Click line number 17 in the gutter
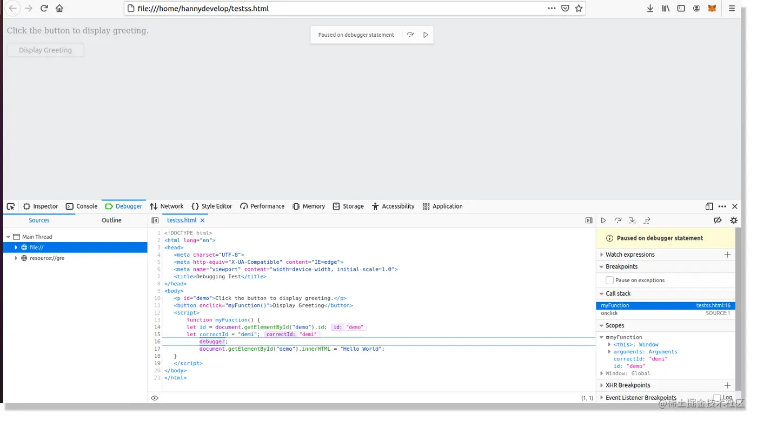The image size is (757, 421). pos(157,349)
